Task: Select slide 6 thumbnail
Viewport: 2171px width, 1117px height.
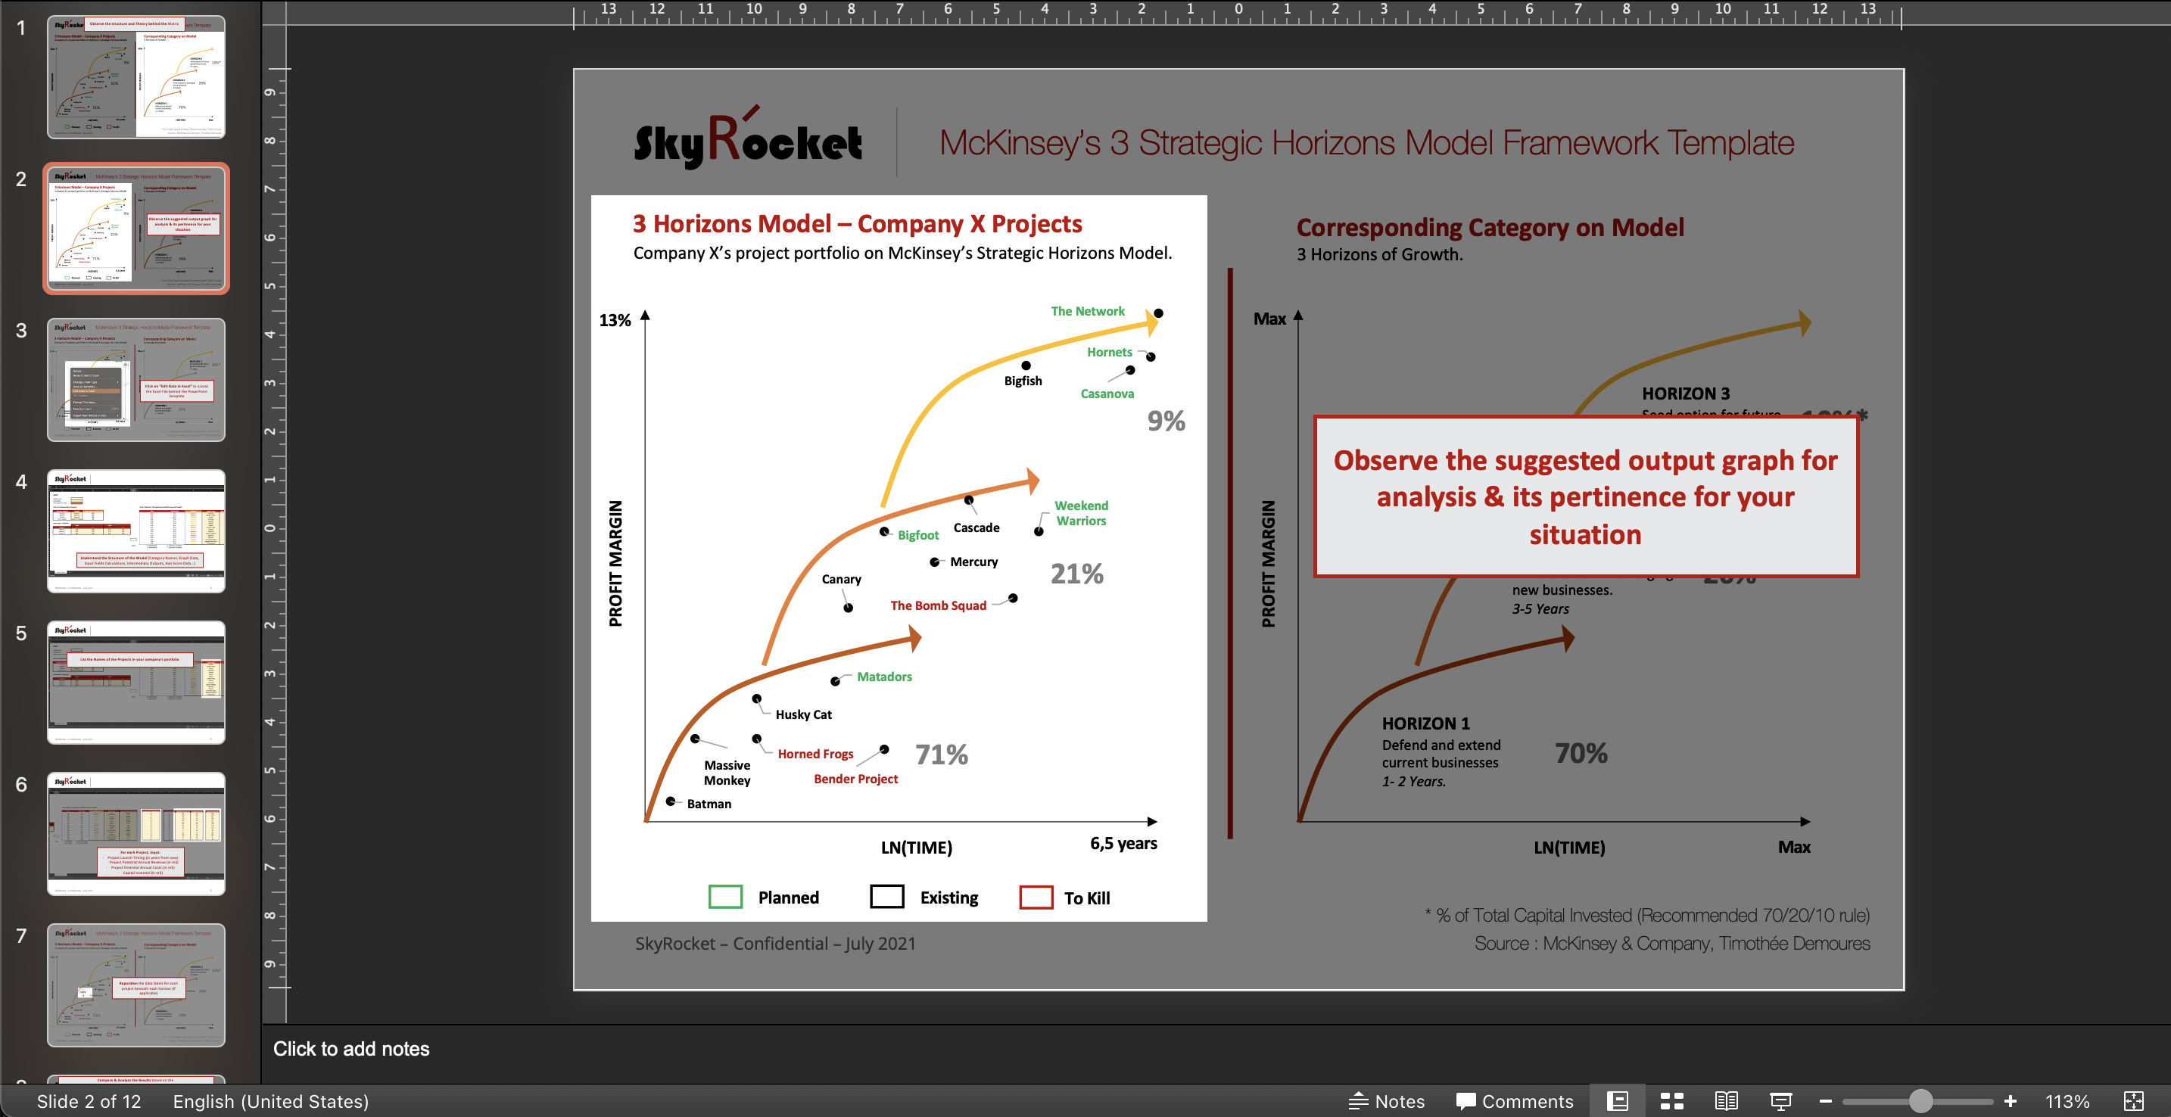Action: click(135, 833)
